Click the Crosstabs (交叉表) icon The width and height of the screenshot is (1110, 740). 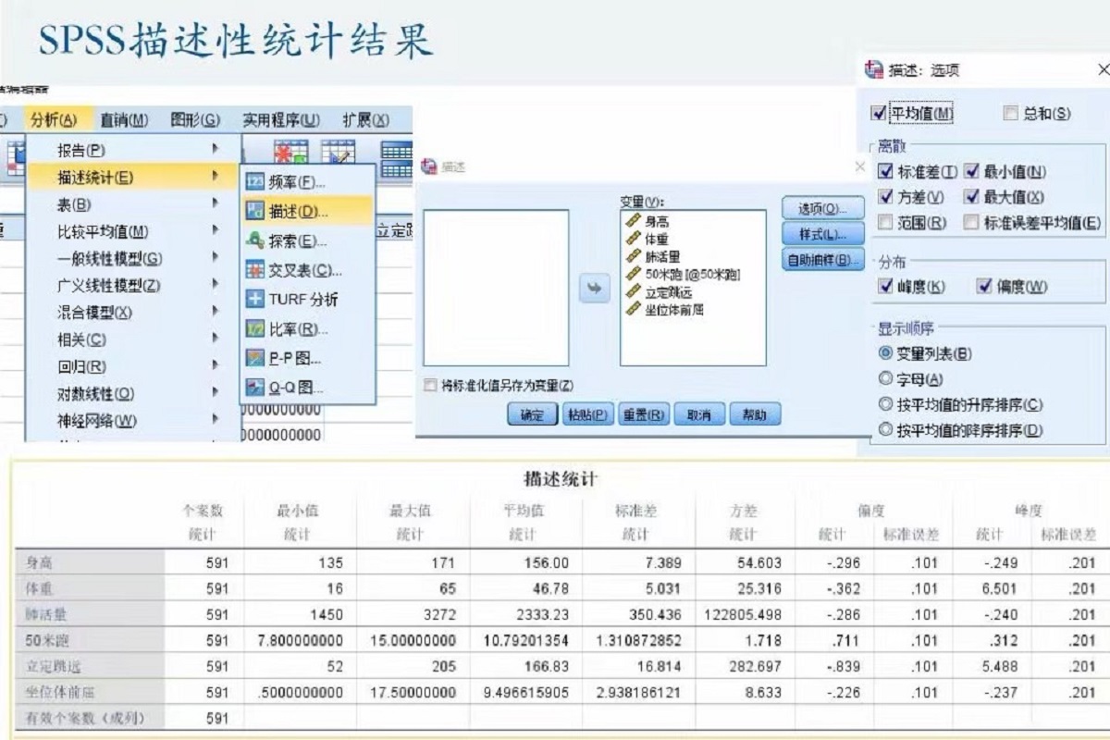pyautogui.click(x=255, y=270)
